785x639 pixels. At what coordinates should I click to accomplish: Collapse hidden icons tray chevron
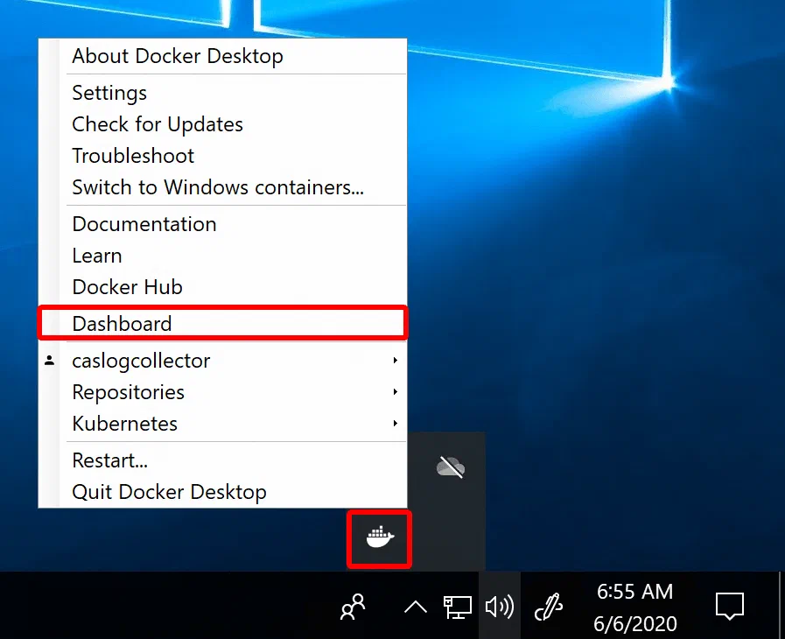coord(416,607)
